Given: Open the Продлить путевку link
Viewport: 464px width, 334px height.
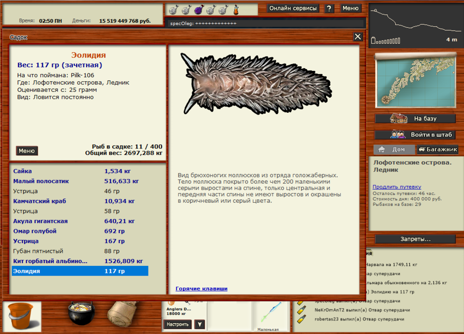Looking at the screenshot, I should [397, 187].
